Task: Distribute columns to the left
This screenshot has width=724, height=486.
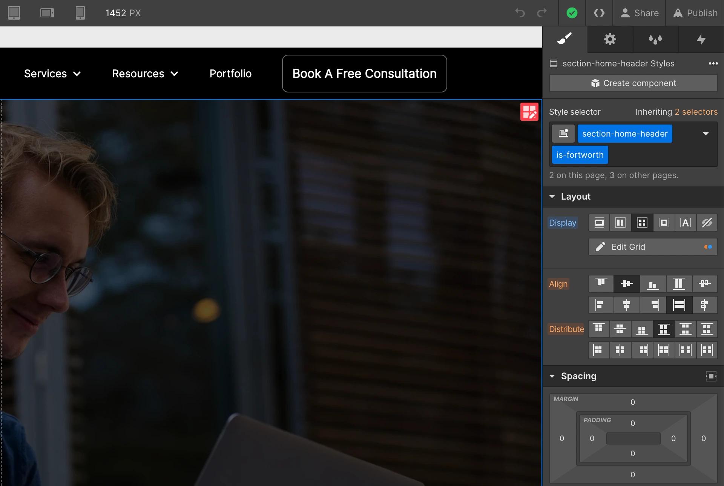Action: click(x=599, y=350)
